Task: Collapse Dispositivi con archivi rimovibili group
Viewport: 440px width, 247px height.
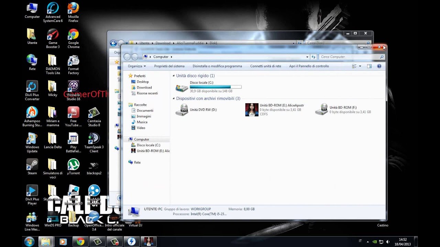Action: (x=174, y=98)
